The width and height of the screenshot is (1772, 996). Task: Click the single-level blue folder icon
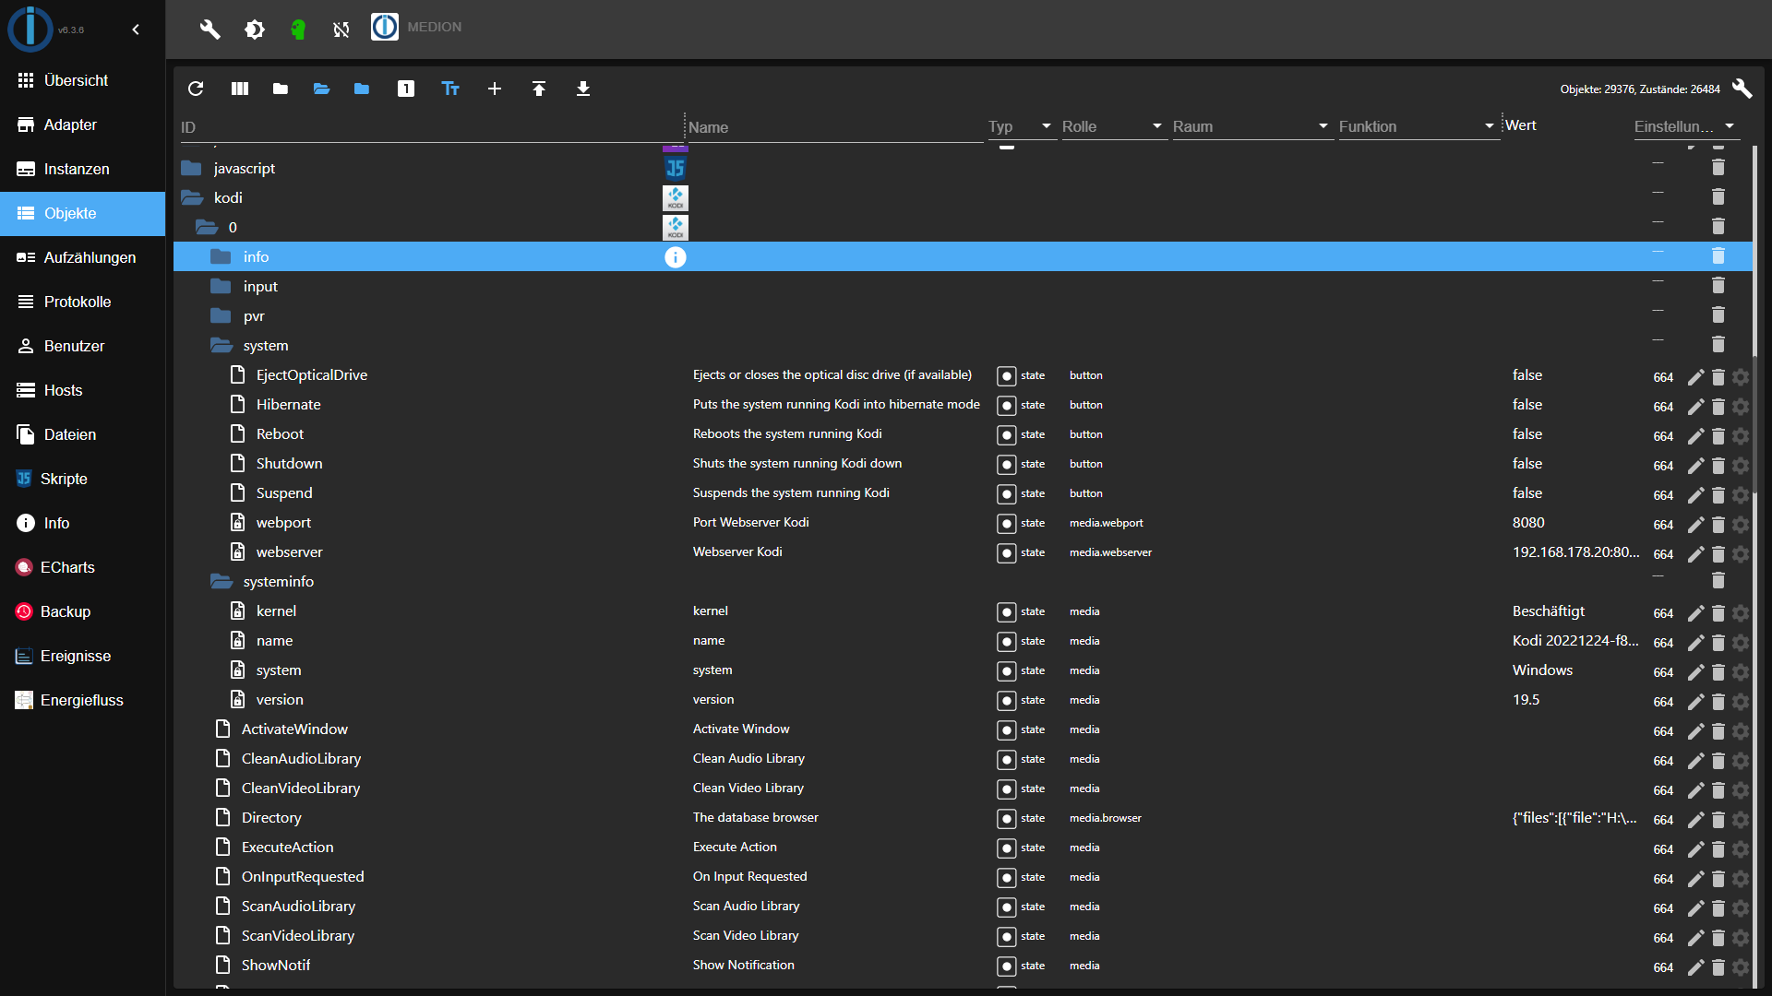(362, 89)
